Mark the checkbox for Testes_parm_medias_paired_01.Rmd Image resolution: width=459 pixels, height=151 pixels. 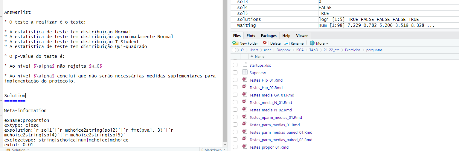235,132
